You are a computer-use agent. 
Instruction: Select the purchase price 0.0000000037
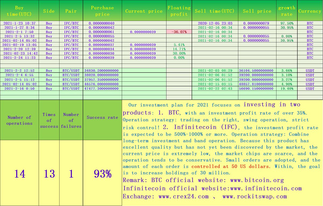pos(102,45)
